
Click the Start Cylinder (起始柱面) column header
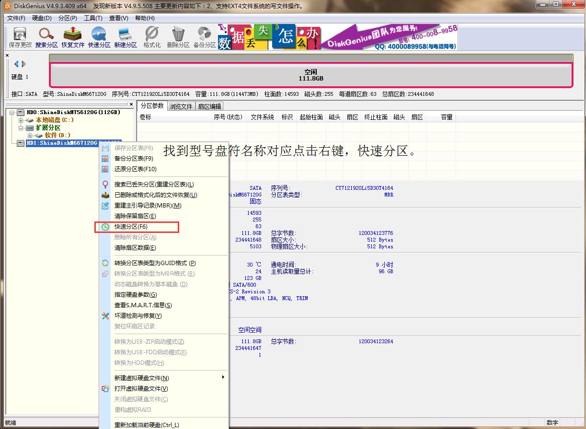pyautogui.click(x=311, y=117)
